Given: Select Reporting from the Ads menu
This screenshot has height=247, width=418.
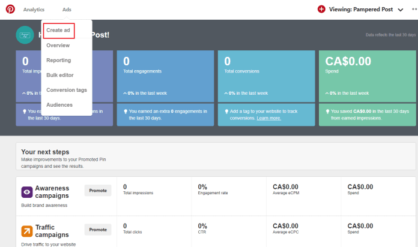Looking at the screenshot, I should pos(59,61).
